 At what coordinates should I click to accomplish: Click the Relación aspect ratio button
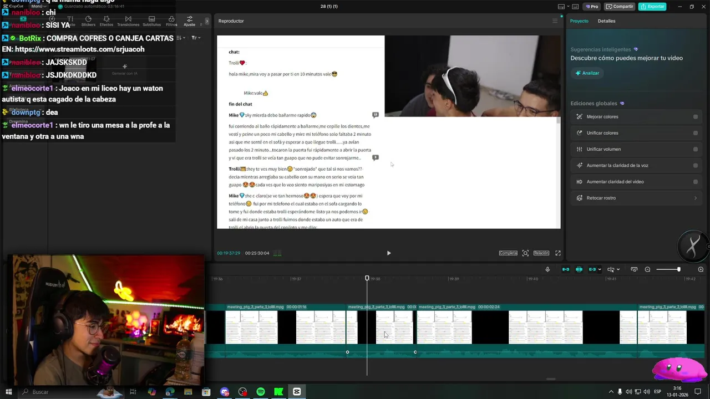pos(541,253)
